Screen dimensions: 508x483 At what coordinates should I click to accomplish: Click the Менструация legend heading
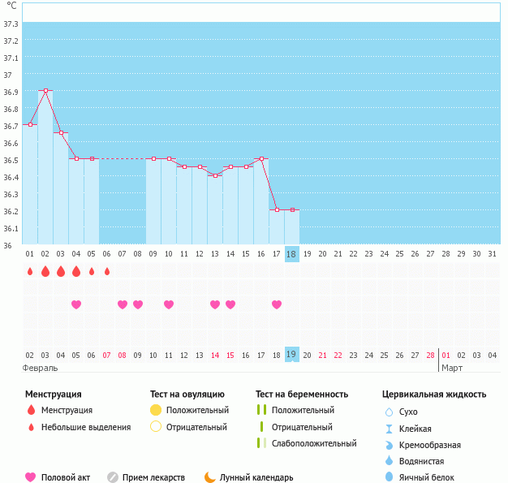54,395
